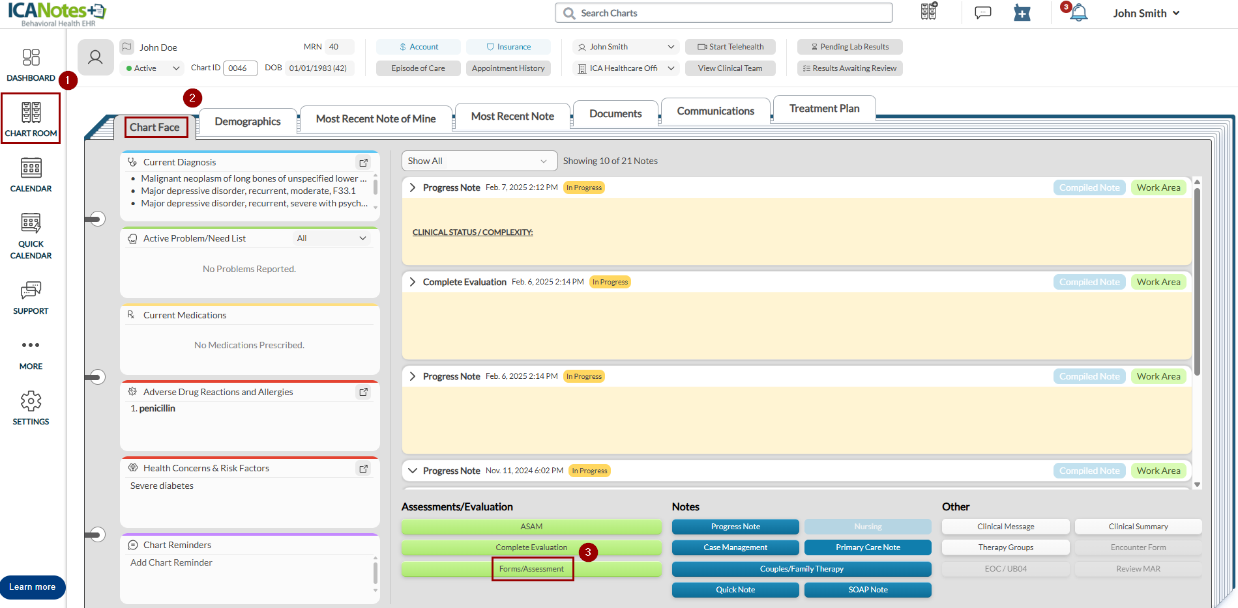The height and width of the screenshot is (608, 1238).
Task: Open Compiled Note for Complete Evaluation
Action: [x=1089, y=282]
